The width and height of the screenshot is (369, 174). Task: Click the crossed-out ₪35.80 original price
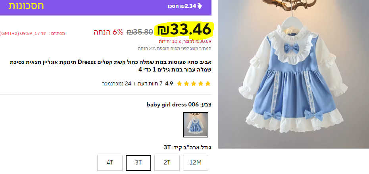coord(140,32)
